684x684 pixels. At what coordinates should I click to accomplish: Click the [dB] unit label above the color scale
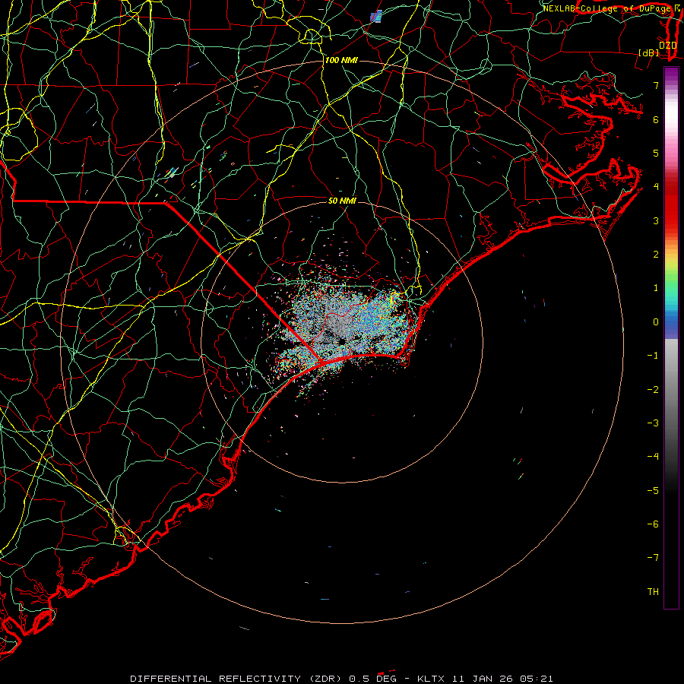pyautogui.click(x=649, y=52)
